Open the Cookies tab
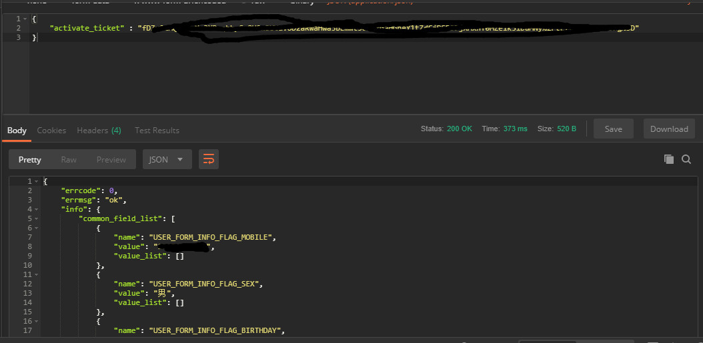This screenshot has width=703, height=343. (x=51, y=131)
